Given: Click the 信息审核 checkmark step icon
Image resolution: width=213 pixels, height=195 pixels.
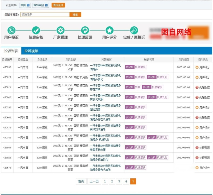Looking at the screenshot, I should [36, 30].
